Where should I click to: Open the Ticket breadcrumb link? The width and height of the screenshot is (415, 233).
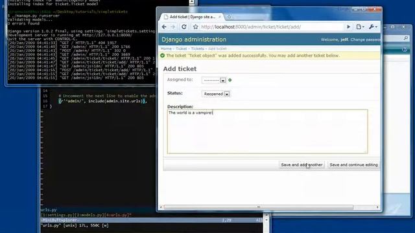(x=182, y=49)
